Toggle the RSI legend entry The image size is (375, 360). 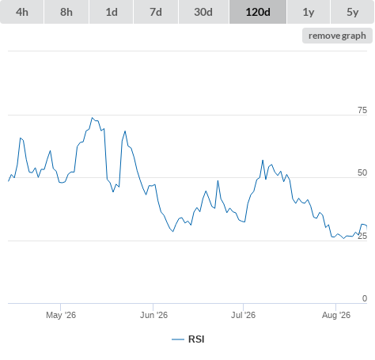pyautogui.click(x=188, y=339)
